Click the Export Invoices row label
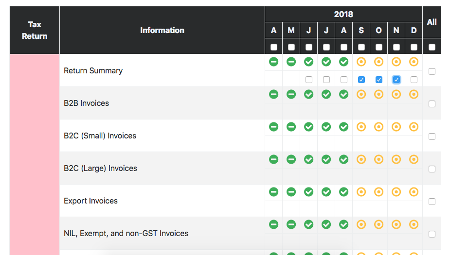The height and width of the screenshot is (255, 450). pos(90,201)
